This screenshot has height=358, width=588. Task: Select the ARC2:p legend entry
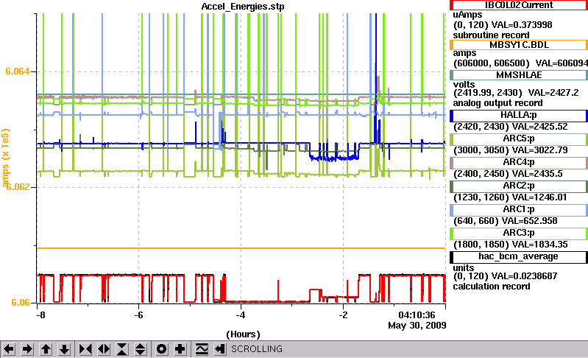click(519, 186)
